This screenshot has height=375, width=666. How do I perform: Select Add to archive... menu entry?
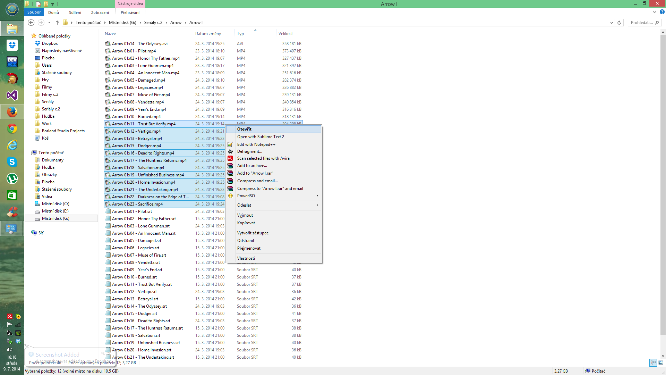[252, 166]
